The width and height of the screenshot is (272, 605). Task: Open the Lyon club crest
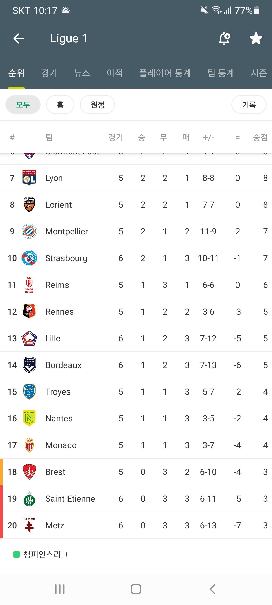point(29,178)
